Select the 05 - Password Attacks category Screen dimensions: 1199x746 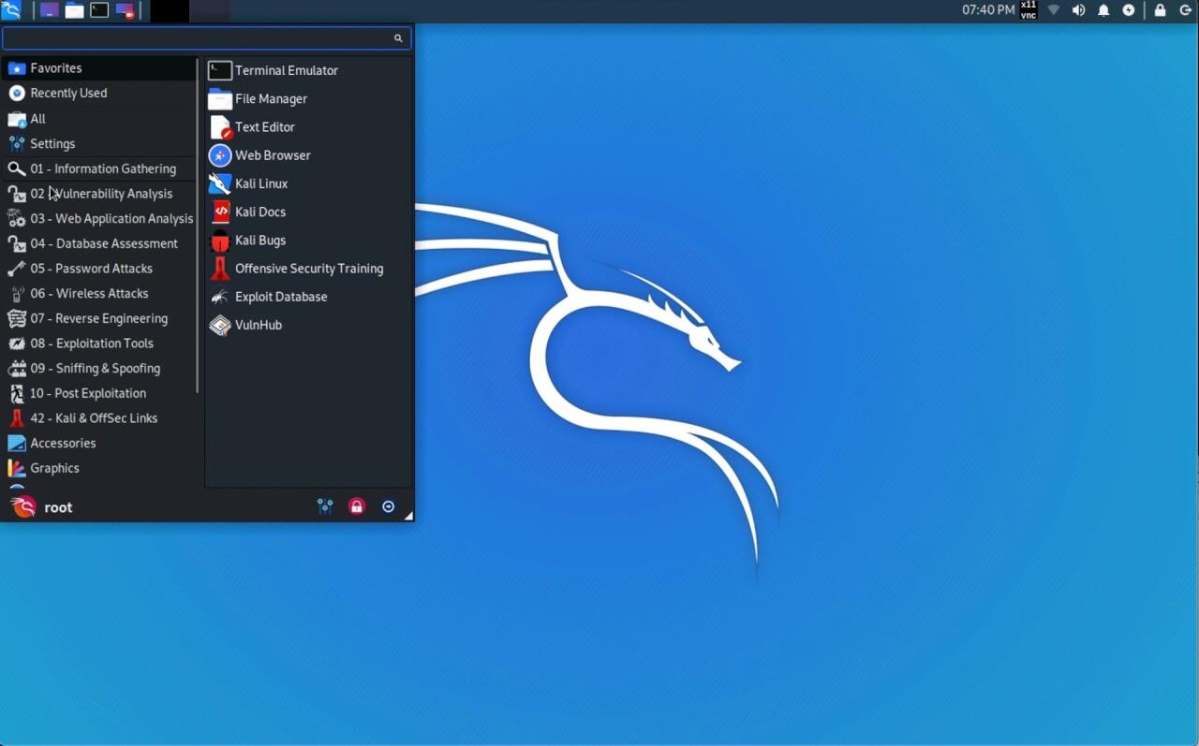pos(91,269)
